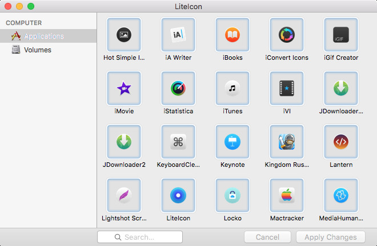Screen dimensions: 377x246
Task: Choose the iBooks app icon
Action: click(232, 35)
